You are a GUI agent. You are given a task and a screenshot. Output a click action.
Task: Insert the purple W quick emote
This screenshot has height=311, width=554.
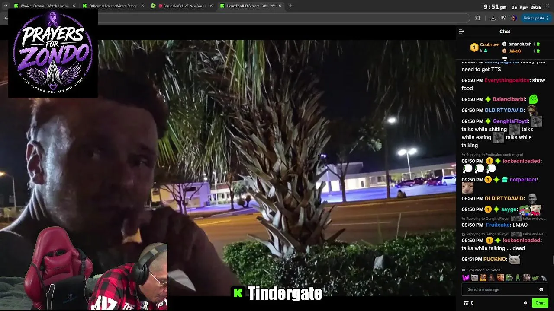tap(466, 278)
